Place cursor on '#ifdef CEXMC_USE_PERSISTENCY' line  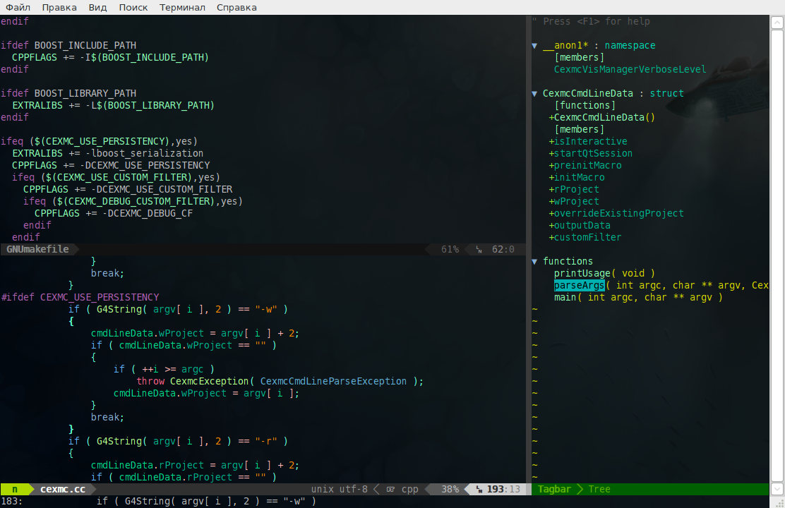[80, 297]
